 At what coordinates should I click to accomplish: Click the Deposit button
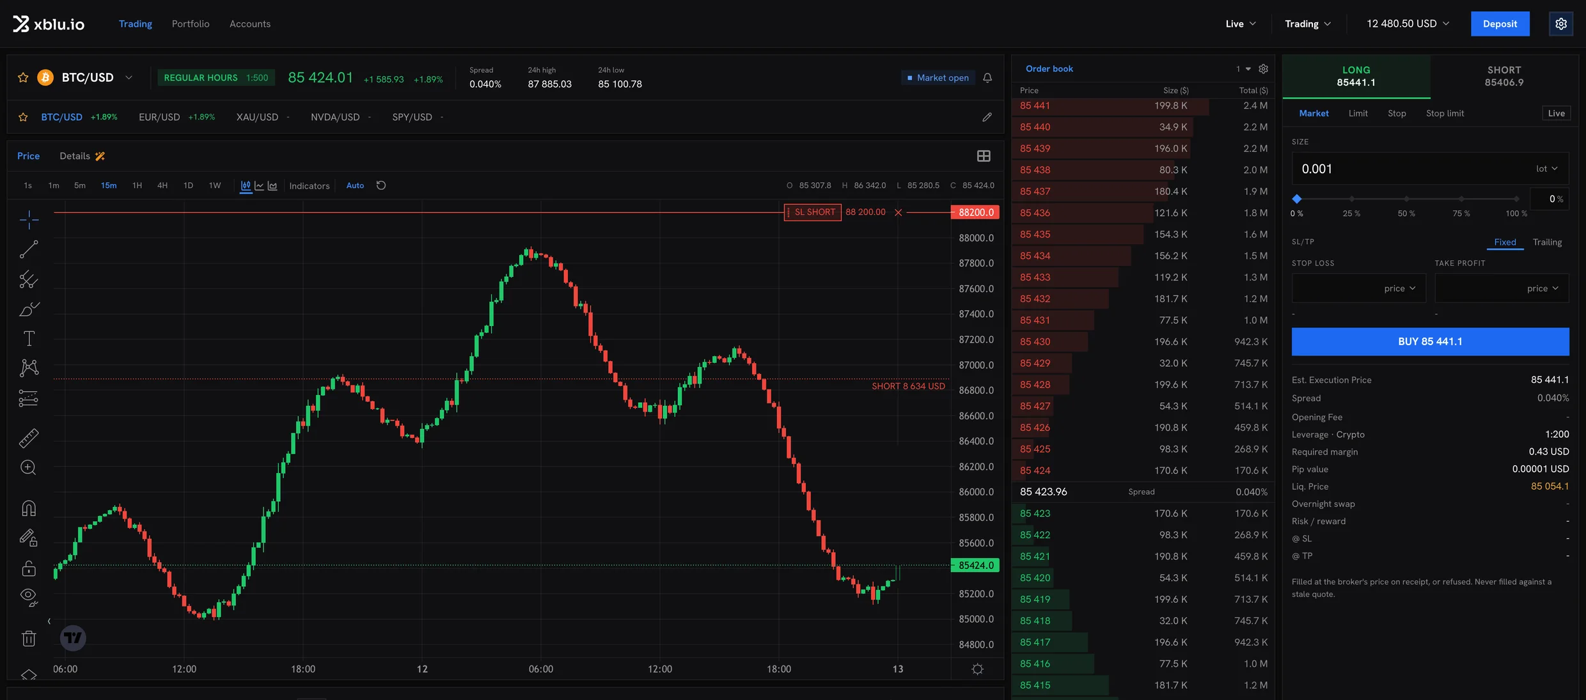(x=1500, y=24)
